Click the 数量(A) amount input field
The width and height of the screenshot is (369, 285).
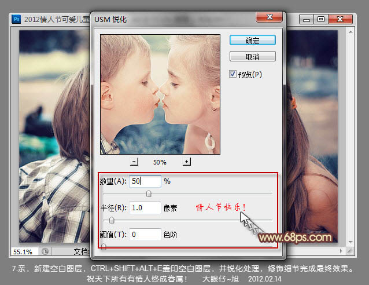coord(145,181)
